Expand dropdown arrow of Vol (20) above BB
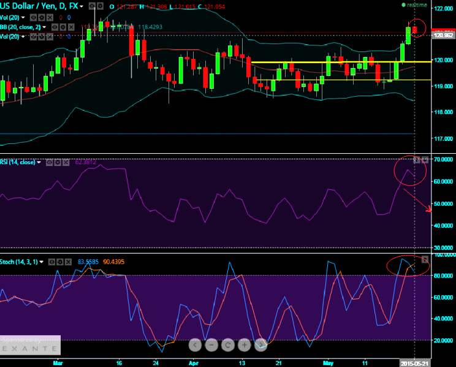 (23, 18)
